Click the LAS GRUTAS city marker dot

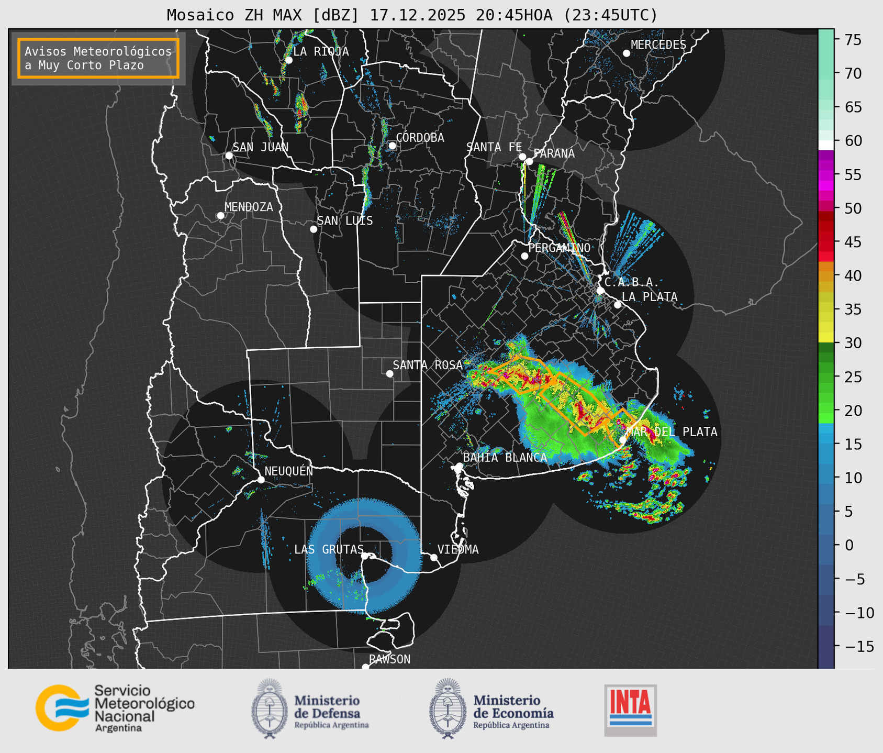click(x=365, y=556)
